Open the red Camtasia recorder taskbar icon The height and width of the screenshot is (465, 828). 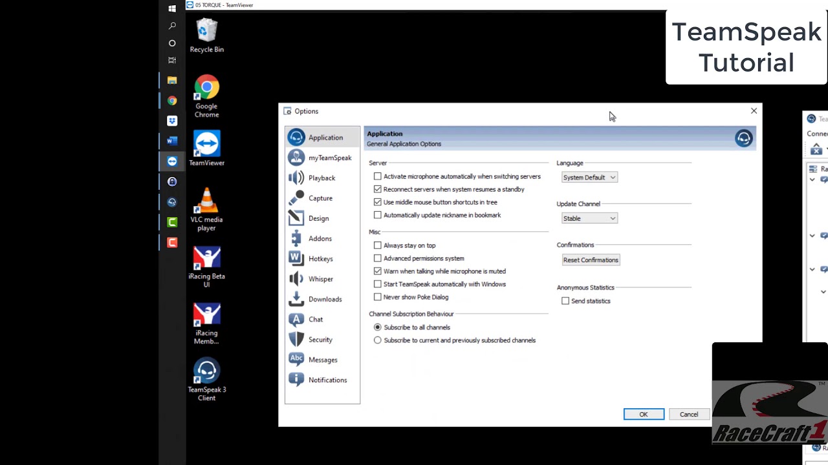[x=172, y=242]
